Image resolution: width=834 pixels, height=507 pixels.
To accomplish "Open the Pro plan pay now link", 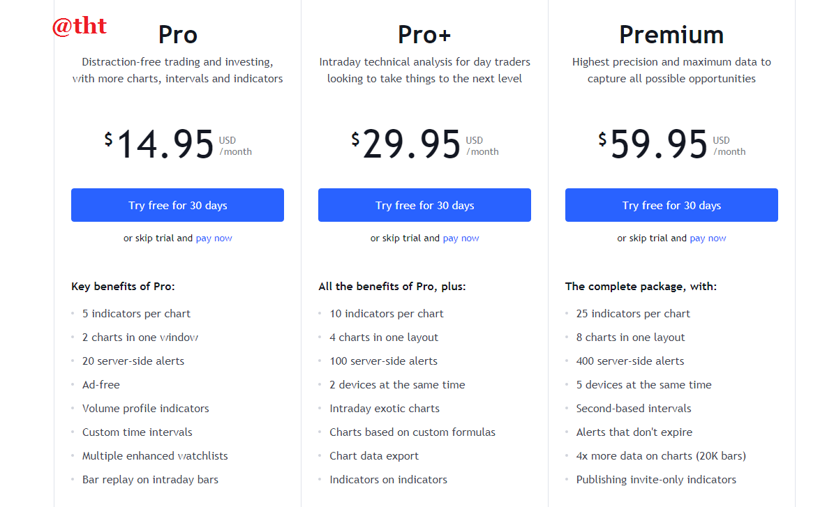I will pyautogui.click(x=214, y=238).
